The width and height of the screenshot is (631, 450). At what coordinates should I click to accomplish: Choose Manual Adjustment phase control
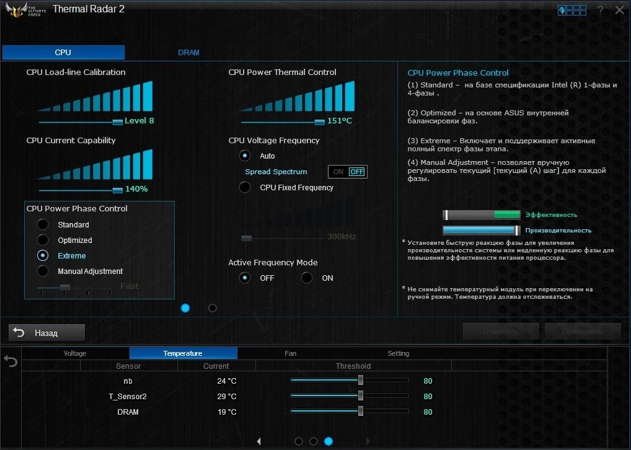click(x=43, y=271)
